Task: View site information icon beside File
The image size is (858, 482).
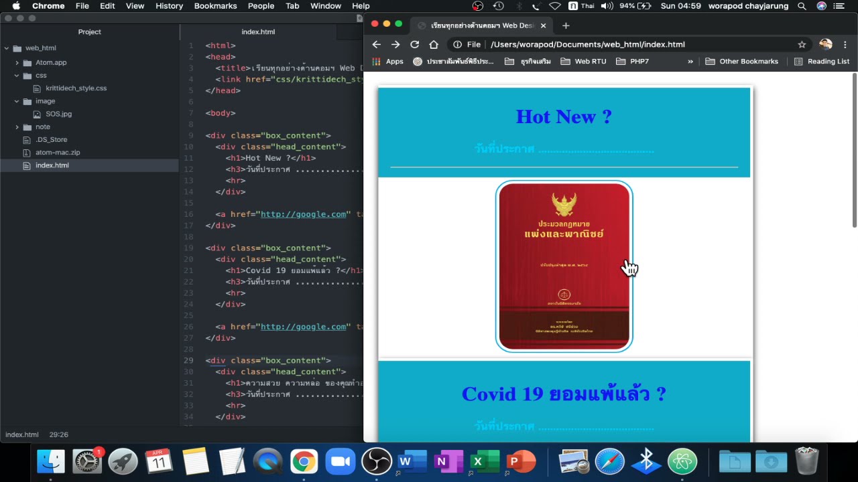Action: tap(457, 44)
